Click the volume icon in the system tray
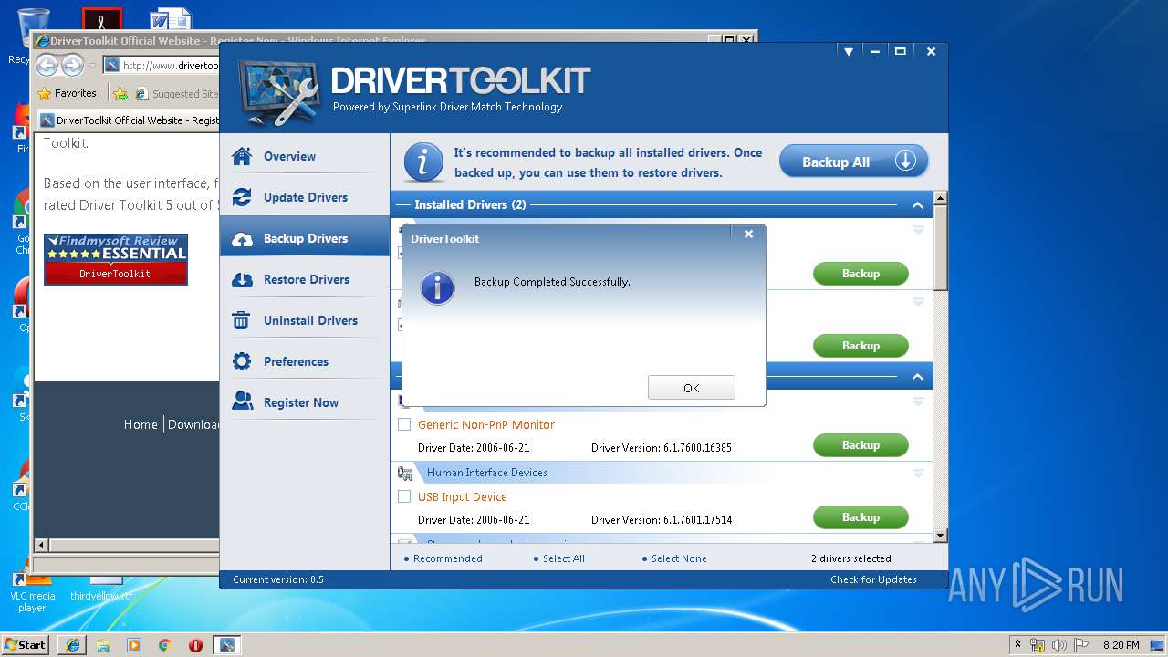Viewport: 1168px width, 657px height. [x=1058, y=645]
